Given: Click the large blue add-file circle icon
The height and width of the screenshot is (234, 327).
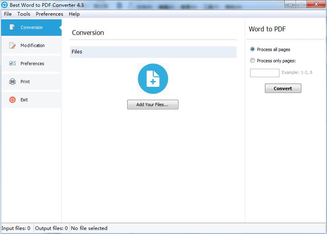Looking at the screenshot, I should tap(153, 79).
